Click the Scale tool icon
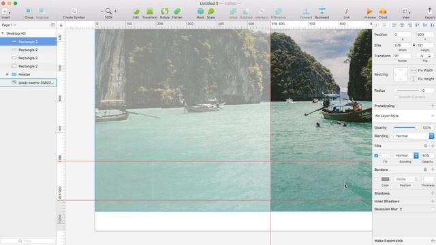 point(211,12)
